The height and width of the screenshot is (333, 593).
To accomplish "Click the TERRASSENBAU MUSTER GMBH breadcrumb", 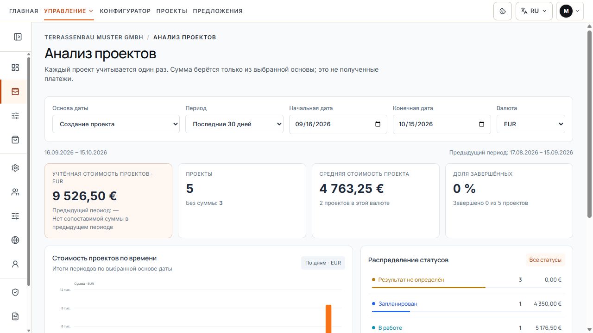I will (94, 37).
